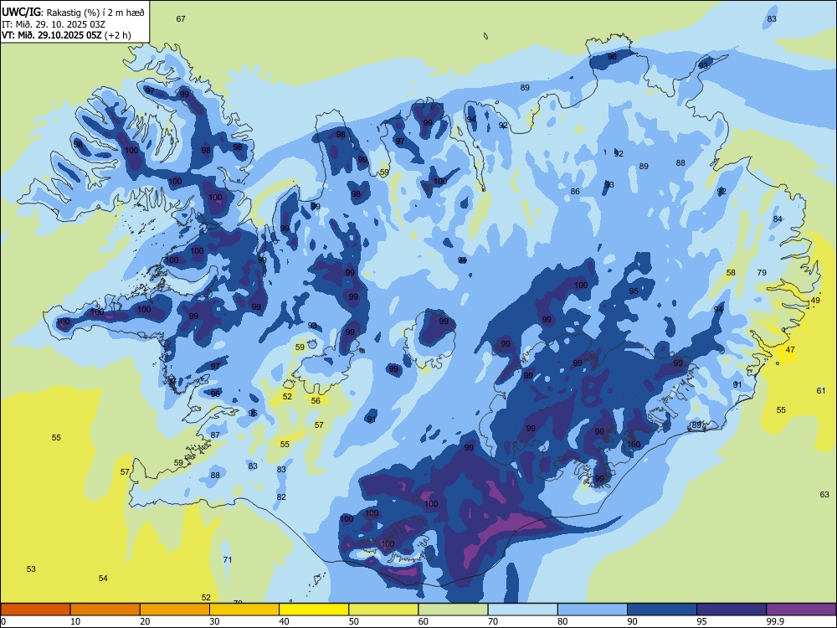The width and height of the screenshot is (837, 628).
Task: Click the title line 'UWC/IG: Rakastig (%) í 2 m hæð'
Action: [73, 13]
